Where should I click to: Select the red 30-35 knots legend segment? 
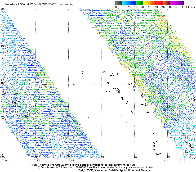point(160,3)
